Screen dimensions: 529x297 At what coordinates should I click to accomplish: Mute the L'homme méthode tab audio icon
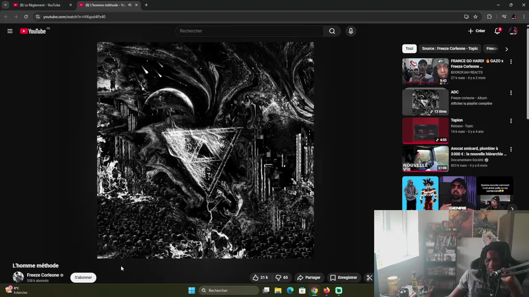(x=130, y=5)
